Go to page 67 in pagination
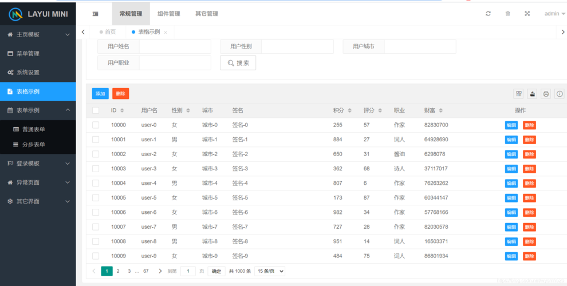The image size is (567, 286). point(146,271)
